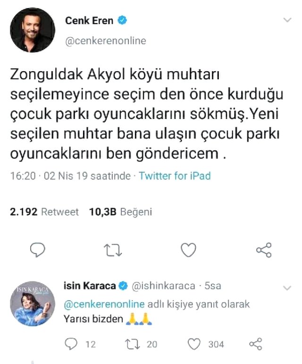This screenshot has width=302, height=364.
Task: Like the main tweet with heart icon
Action: click(189, 250)
